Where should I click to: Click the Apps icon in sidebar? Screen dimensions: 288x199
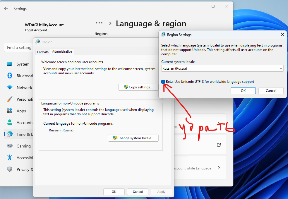10,111
